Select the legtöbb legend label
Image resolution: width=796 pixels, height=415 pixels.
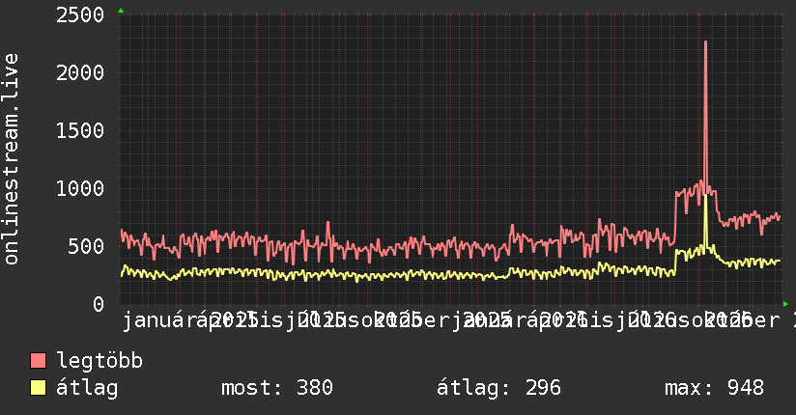point(99,360)
